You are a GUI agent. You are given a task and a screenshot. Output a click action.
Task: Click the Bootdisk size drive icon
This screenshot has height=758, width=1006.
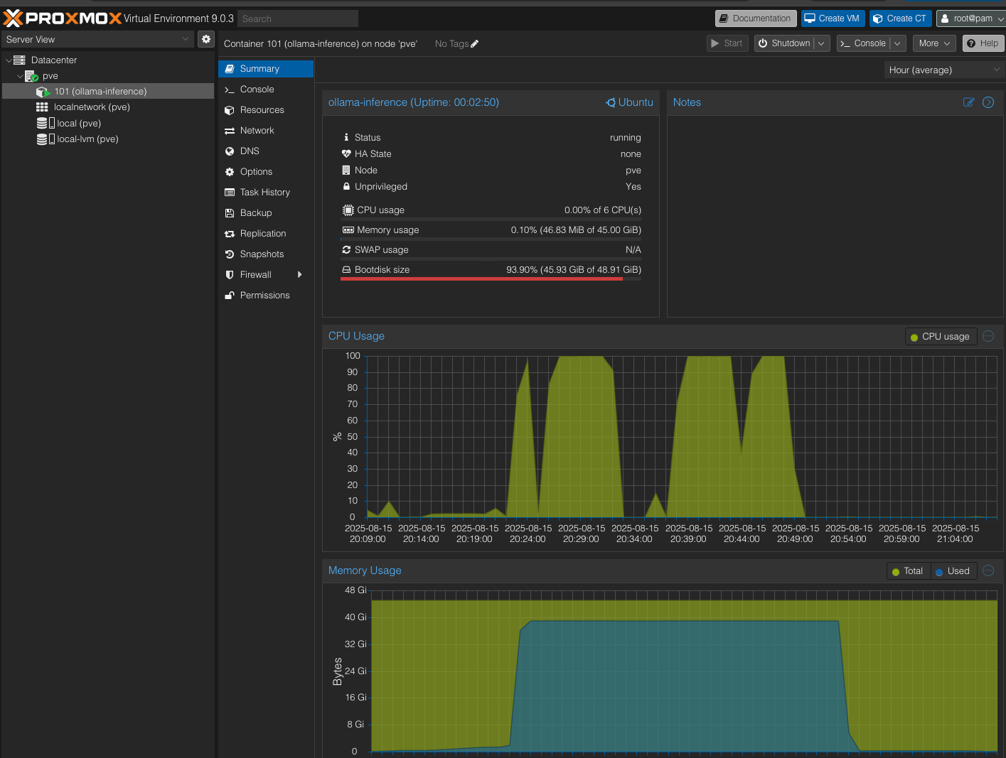[x=346, y=269]
